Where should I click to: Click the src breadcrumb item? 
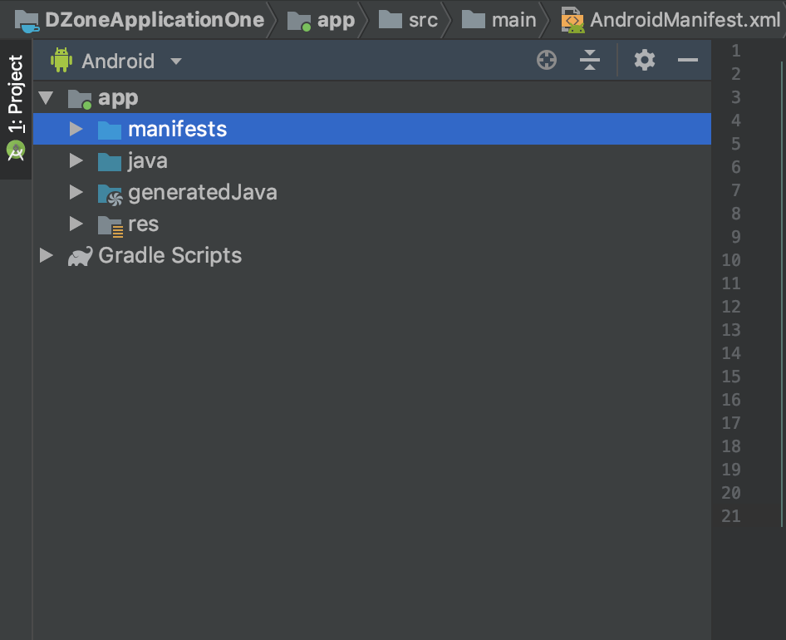(x=423, y=20)
